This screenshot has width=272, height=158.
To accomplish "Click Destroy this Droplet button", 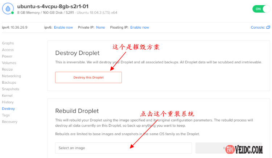I will click(x=88, y=78).
